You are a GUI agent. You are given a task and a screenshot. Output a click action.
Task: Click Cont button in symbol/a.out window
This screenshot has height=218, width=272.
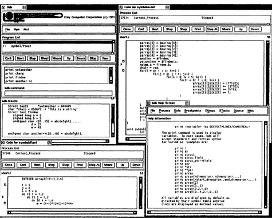141,29
